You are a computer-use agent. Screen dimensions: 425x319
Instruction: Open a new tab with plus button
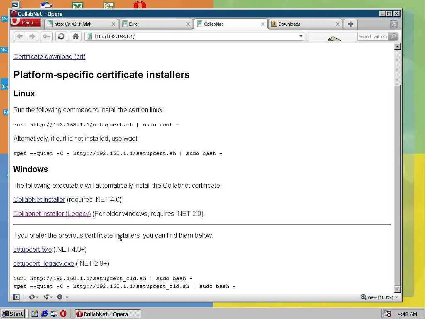(350, 24)
